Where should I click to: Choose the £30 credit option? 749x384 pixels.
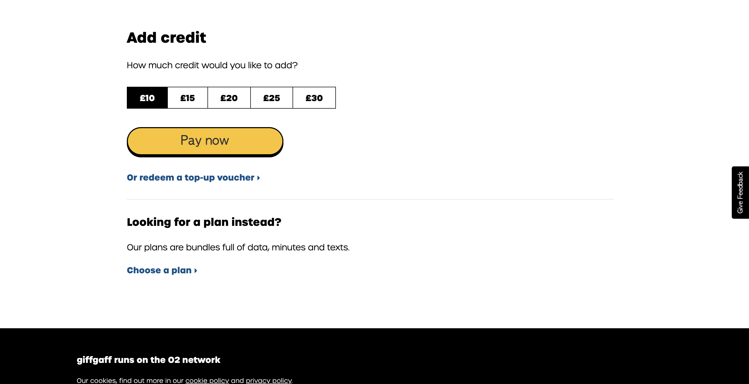(x=314, y=98)
